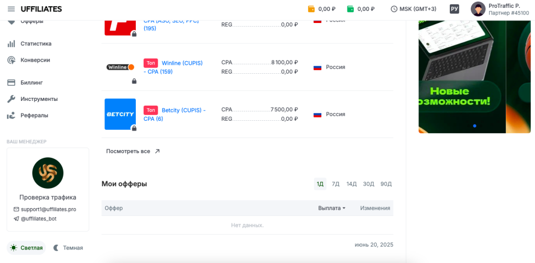Click the blue carousel dot under the banner

(x=474, y=125)
